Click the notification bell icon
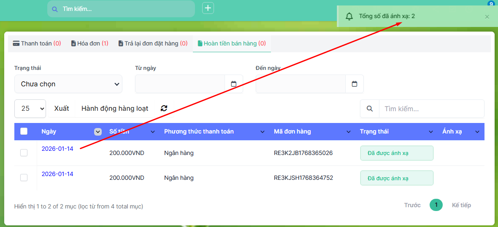The height and width of the screenshot is (227, 498). (x=349, y=16)
